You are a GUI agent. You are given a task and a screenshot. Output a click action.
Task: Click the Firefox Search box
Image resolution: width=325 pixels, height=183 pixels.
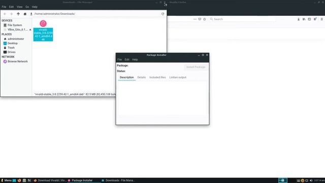click(242, 19)
